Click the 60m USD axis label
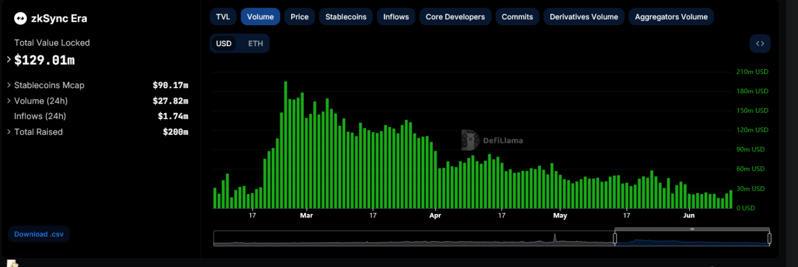 click(x=751, y=169)
